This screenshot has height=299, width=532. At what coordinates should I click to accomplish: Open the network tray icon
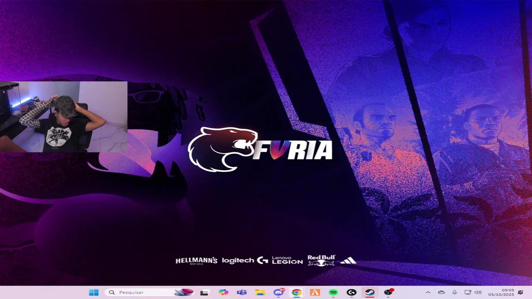[x=468, y=292]
